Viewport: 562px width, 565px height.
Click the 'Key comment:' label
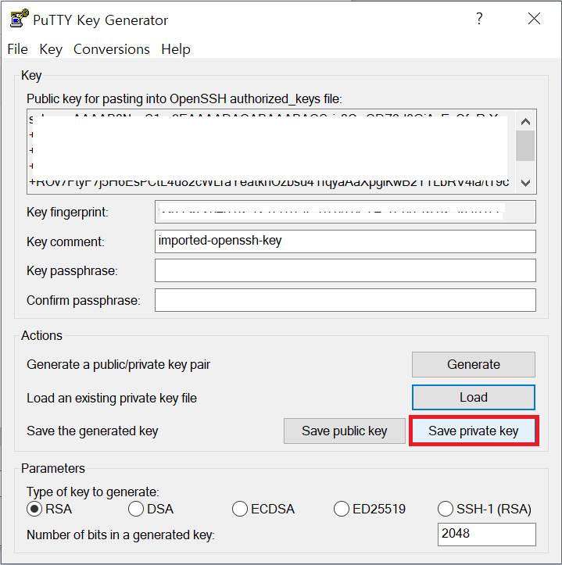point(66,241)
